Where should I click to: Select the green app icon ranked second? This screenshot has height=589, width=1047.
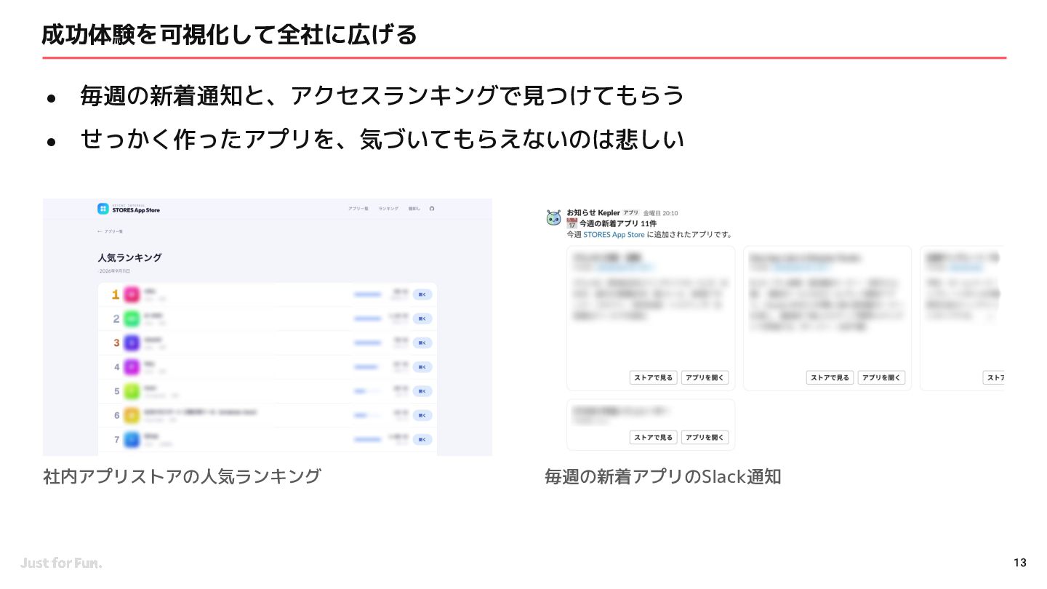tap(132, 318)
